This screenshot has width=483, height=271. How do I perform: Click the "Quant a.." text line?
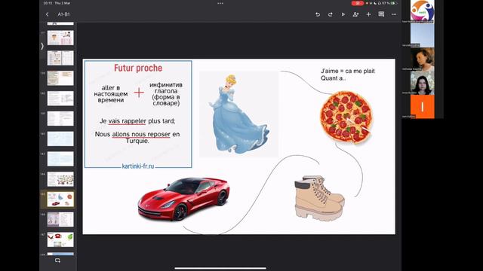pyautogui.click(x=334, y=78)
